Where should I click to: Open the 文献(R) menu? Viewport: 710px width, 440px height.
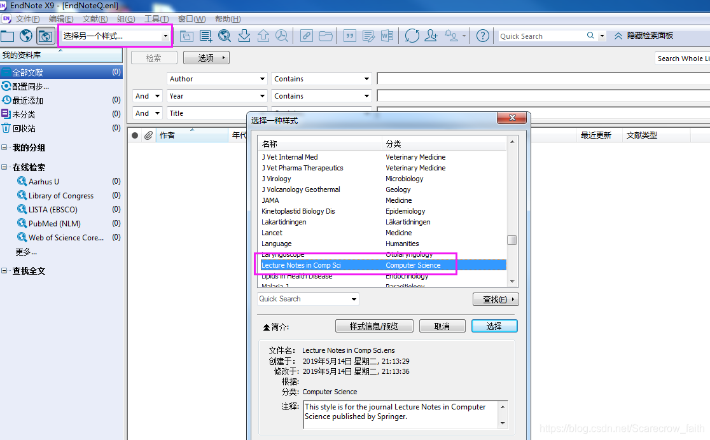[95, 19]
